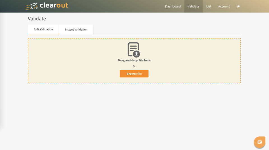Go to the List page

(209, 6)
